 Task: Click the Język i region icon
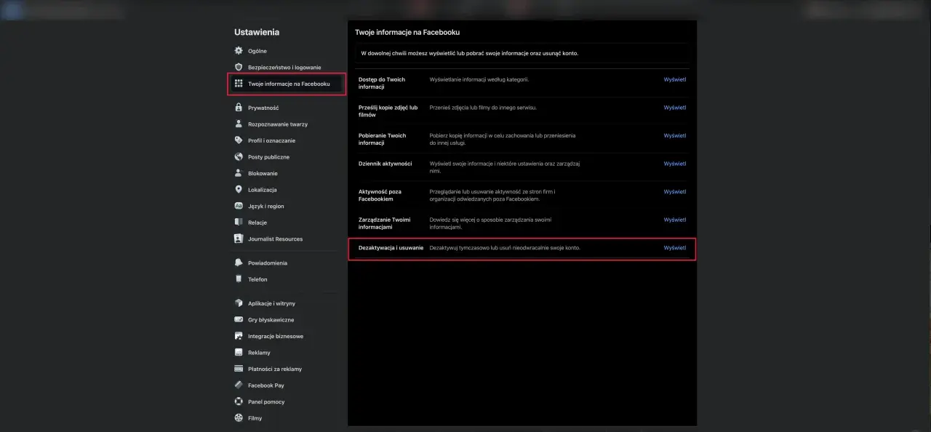tap(239, 206)
